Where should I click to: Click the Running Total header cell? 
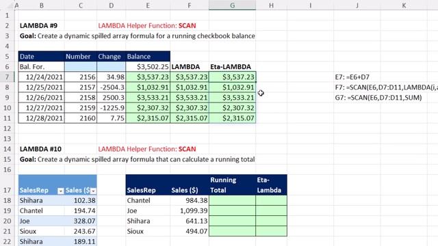pos(232,185)
